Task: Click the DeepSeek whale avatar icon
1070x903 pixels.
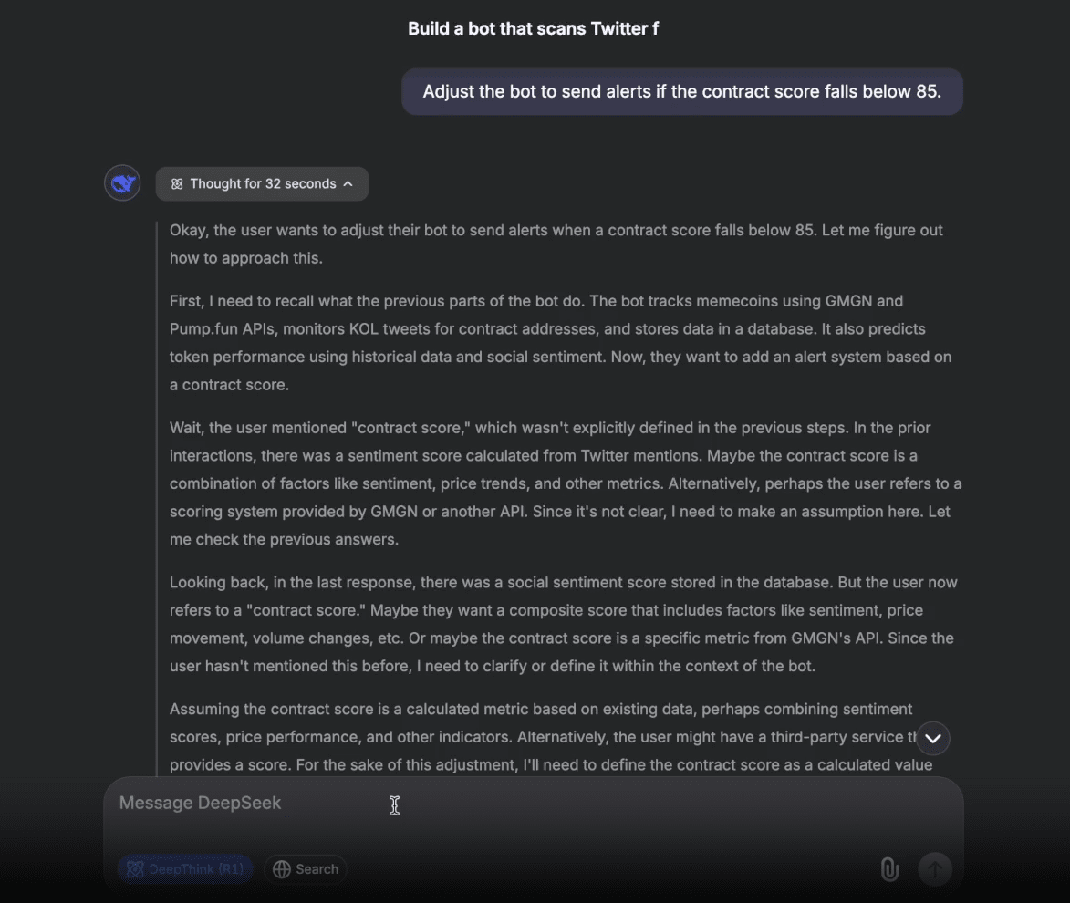Action: 122,182
